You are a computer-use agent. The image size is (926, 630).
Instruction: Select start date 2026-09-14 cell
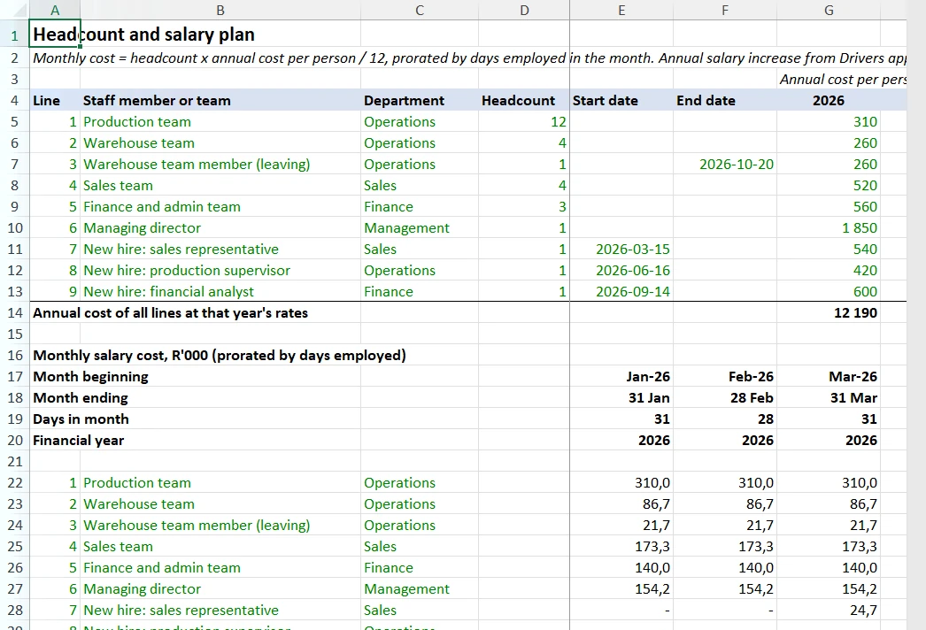(x=621, y=292)
